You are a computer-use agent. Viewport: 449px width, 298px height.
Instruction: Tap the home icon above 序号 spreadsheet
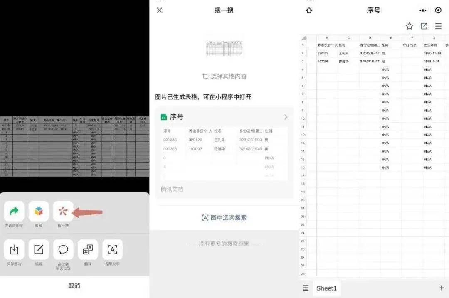(x=308, y=10)
